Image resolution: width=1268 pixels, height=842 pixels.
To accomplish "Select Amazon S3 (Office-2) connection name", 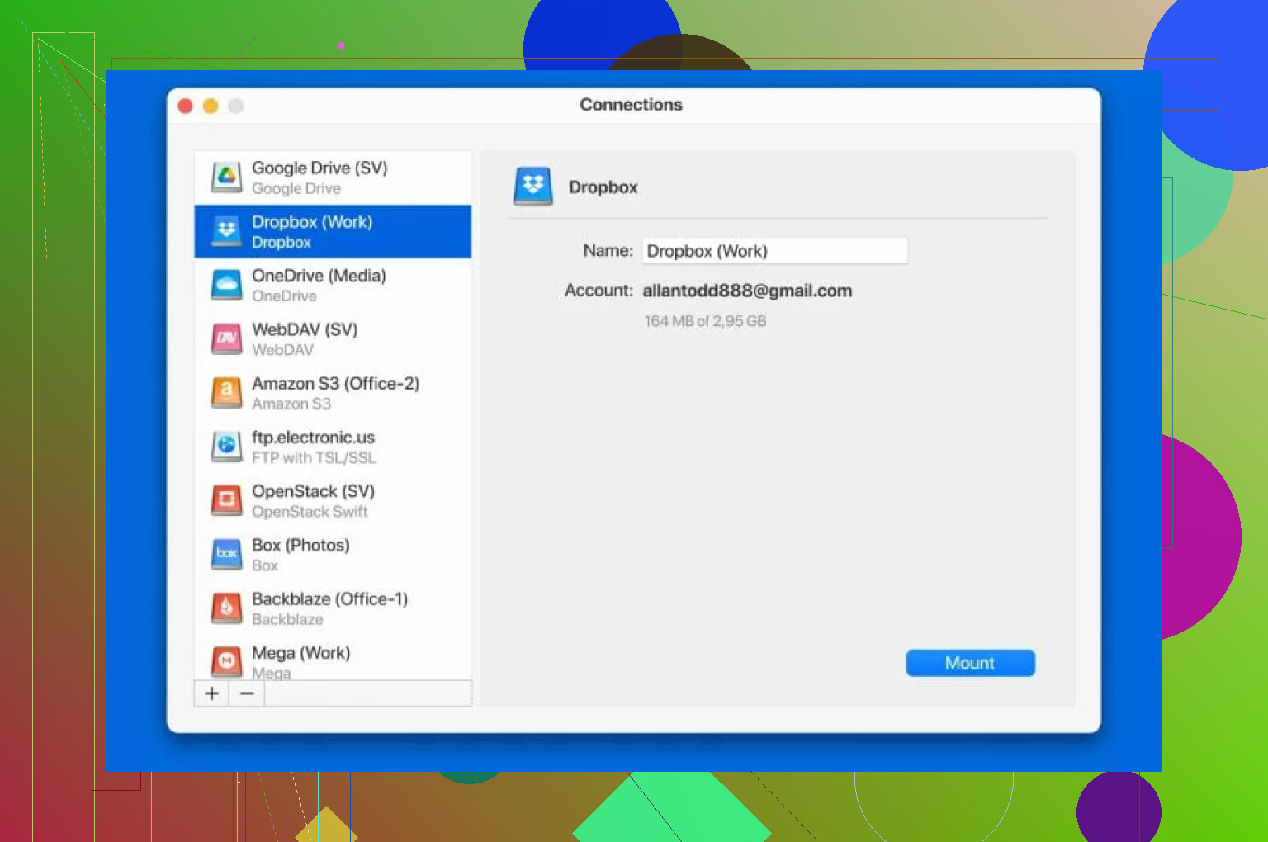I will [335, 383].
